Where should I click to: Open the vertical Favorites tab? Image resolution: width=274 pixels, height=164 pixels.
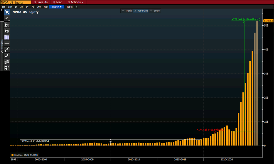(2, 46)
